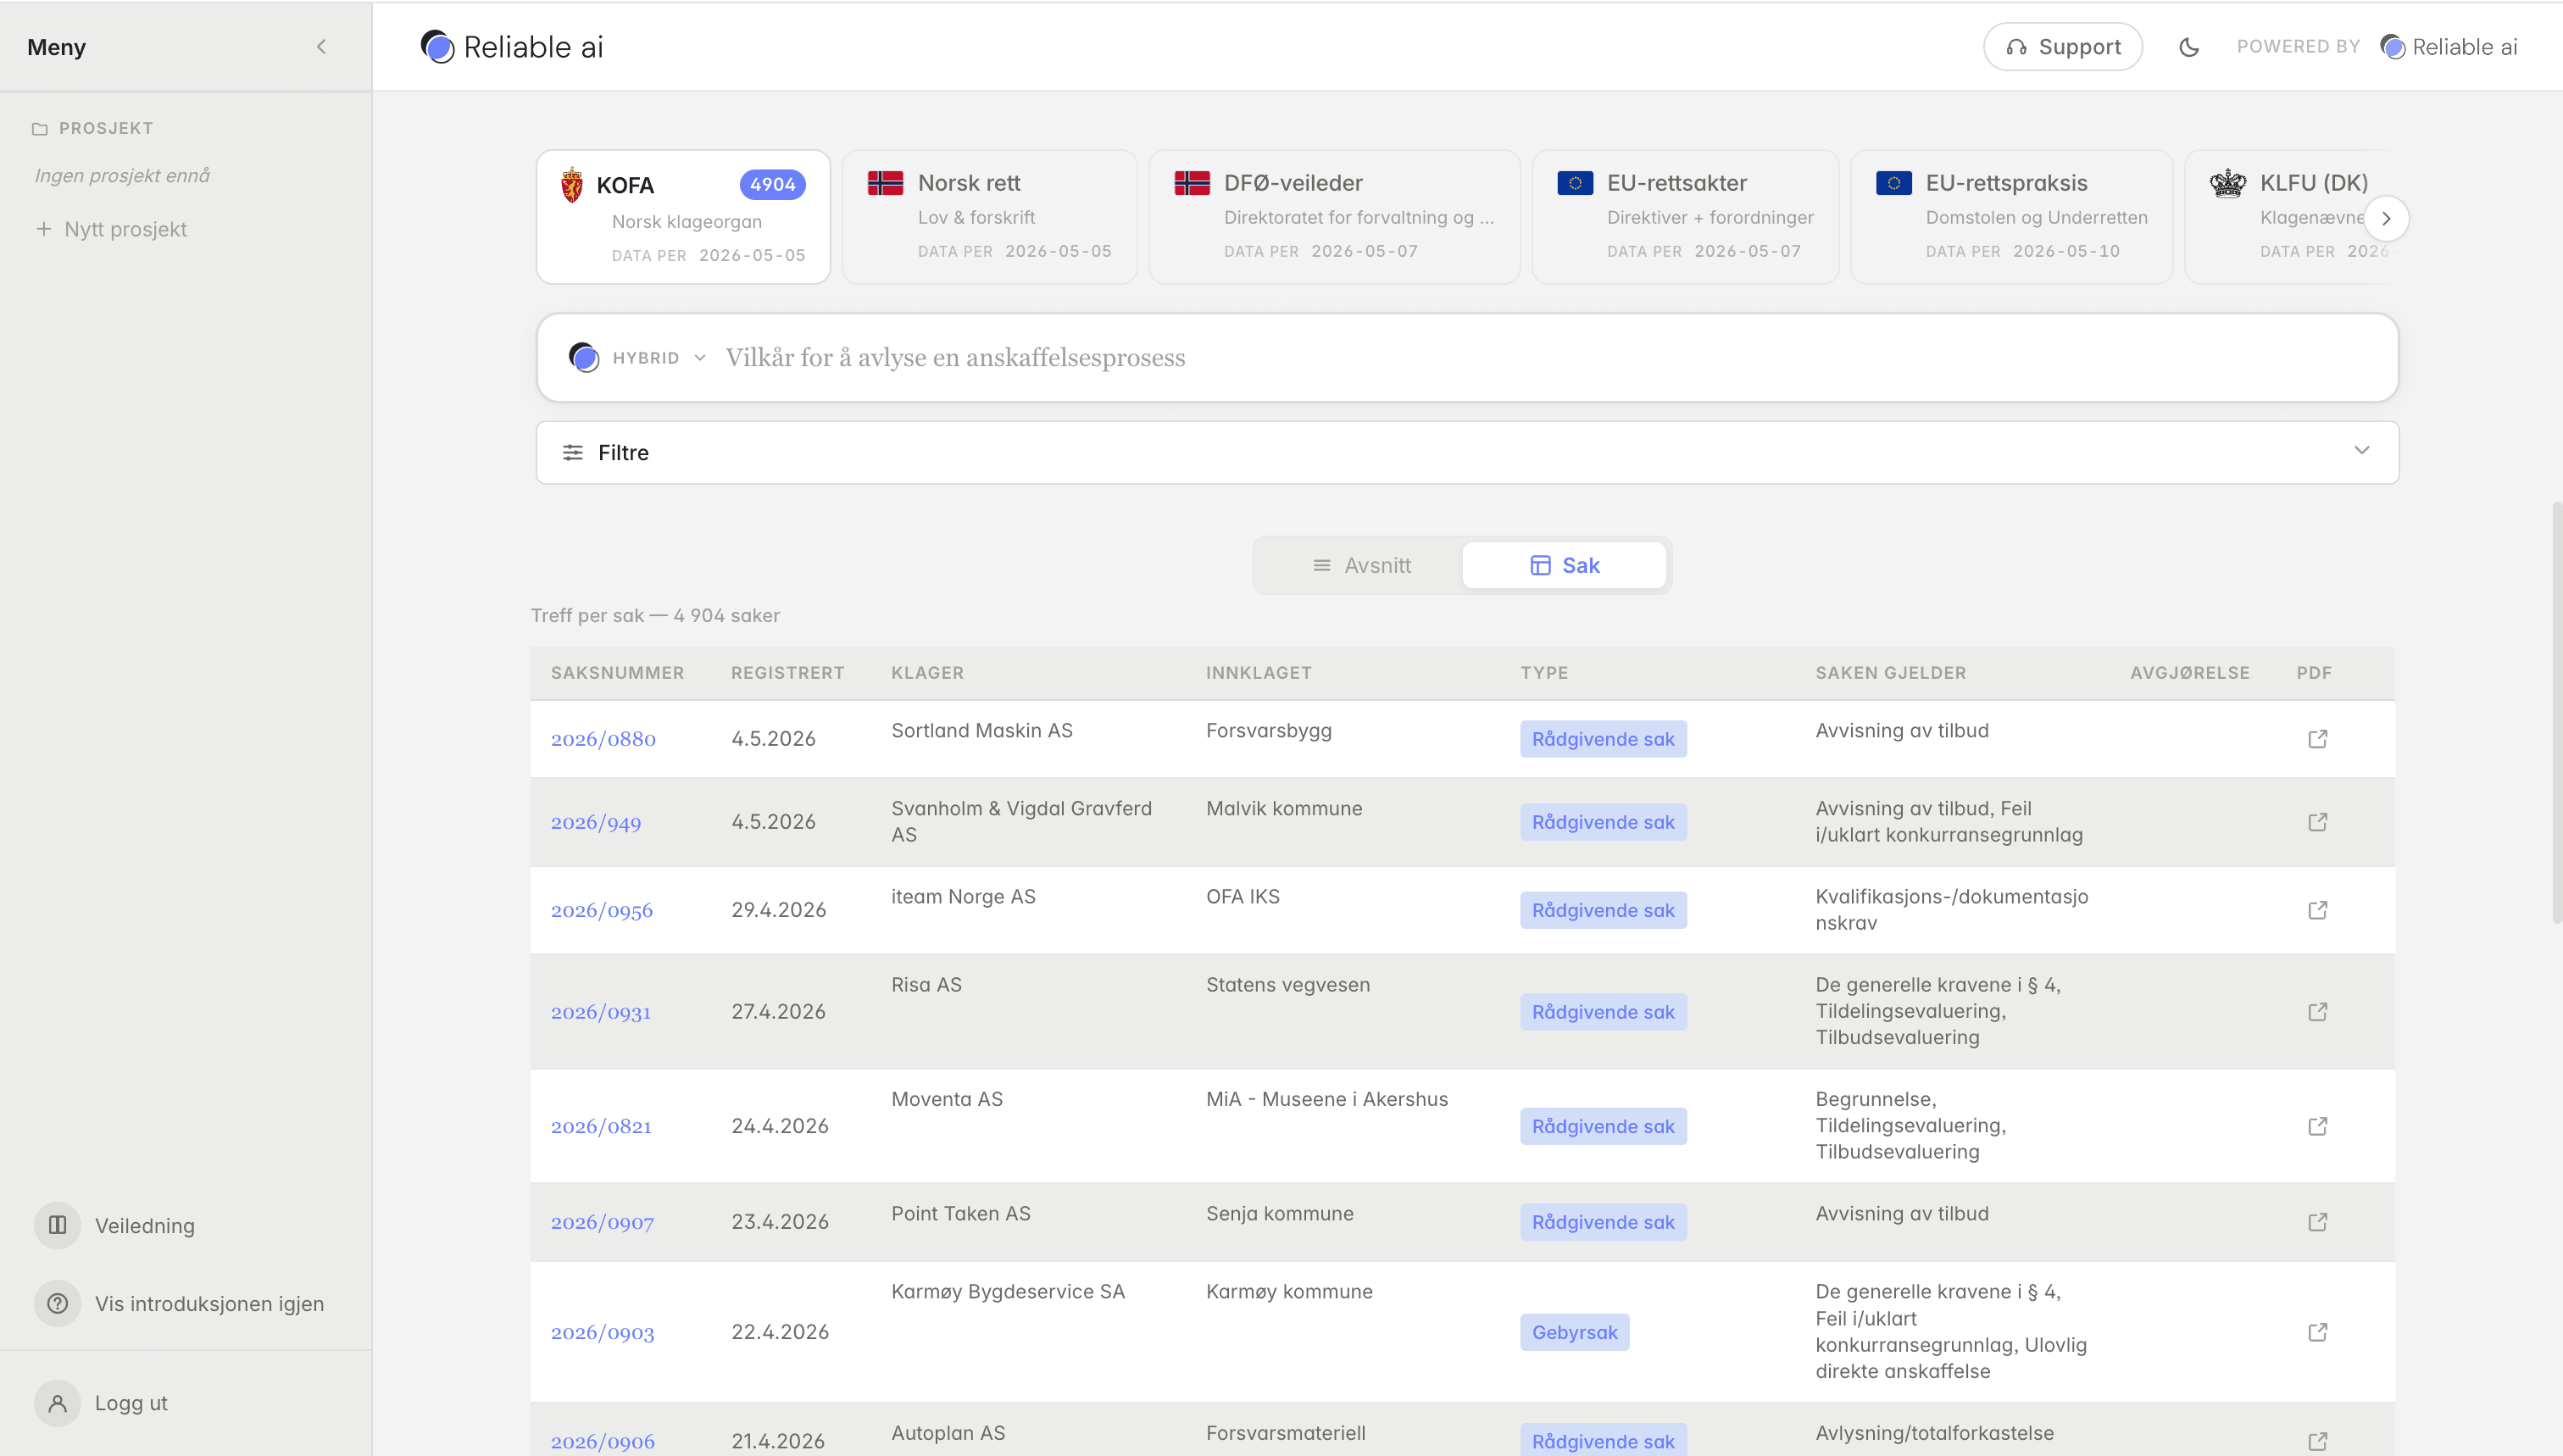Open Support button

(2062, 47)
